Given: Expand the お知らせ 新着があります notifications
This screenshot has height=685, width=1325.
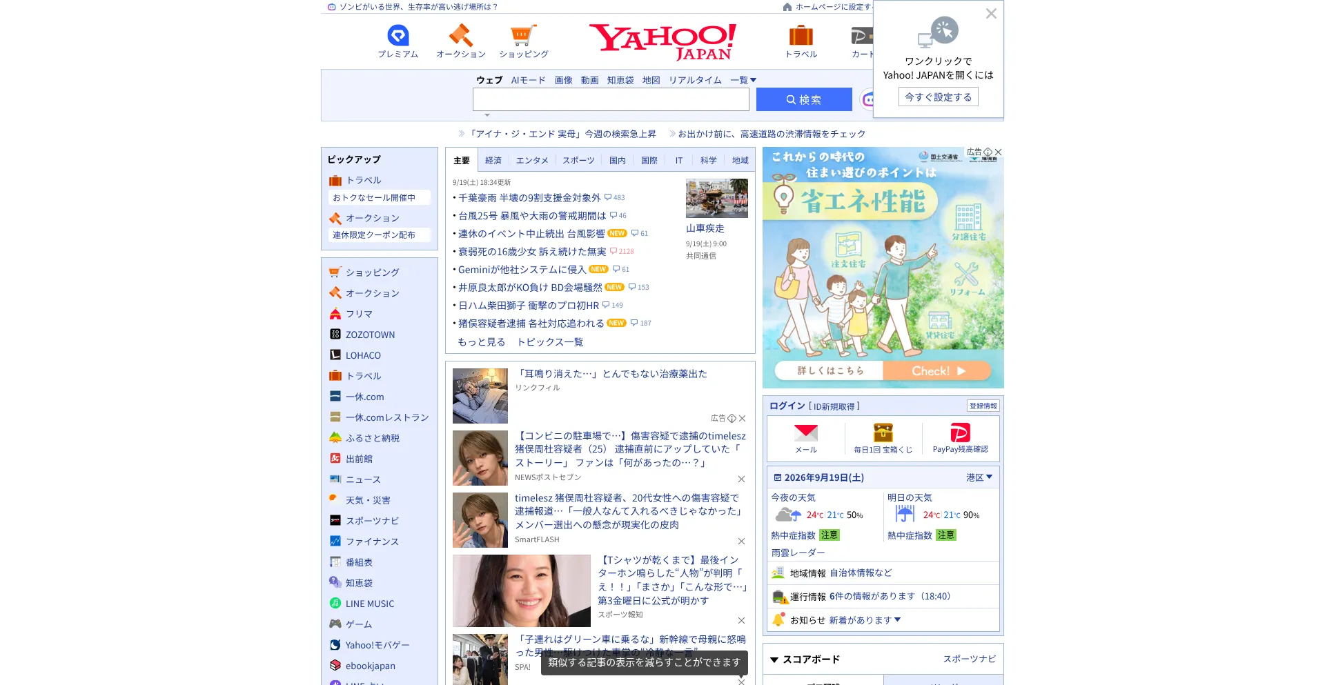Looking at the screenshot, I should (865, 620).
